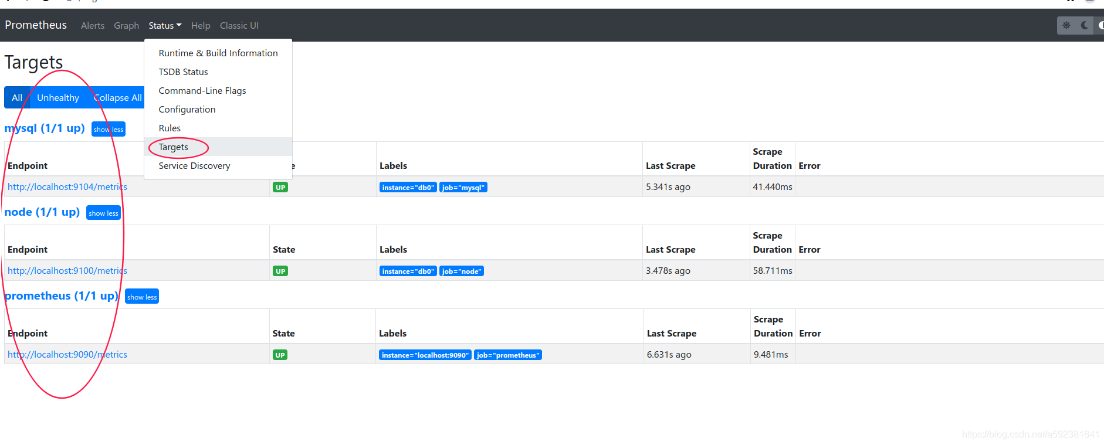Click the UP badge in prometheus row
Image resolution: width=1104 pixels, height=445 pixels.
280,355
